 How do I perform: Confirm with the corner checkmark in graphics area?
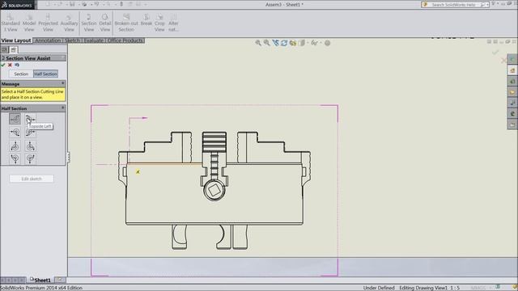495,52
